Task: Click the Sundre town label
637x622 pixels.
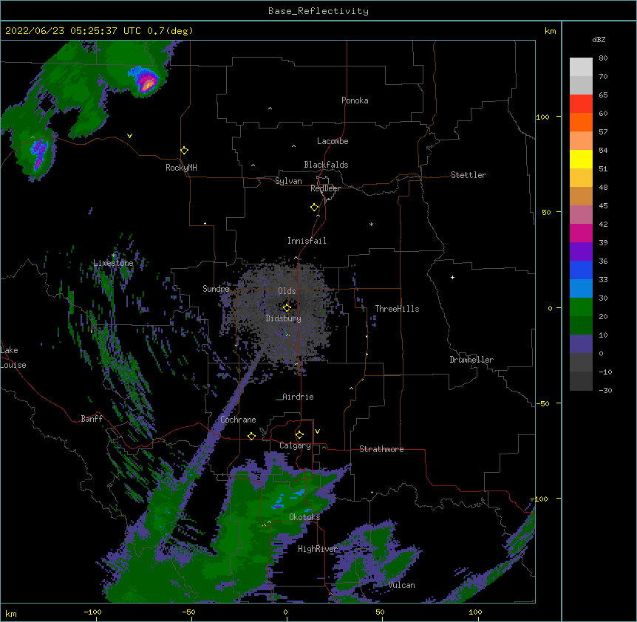Action: [216, 289]
